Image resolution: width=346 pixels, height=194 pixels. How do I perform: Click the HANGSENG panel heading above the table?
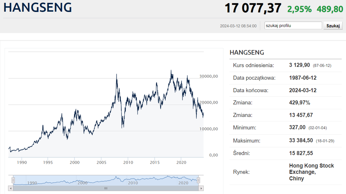[x=247, y=53]
